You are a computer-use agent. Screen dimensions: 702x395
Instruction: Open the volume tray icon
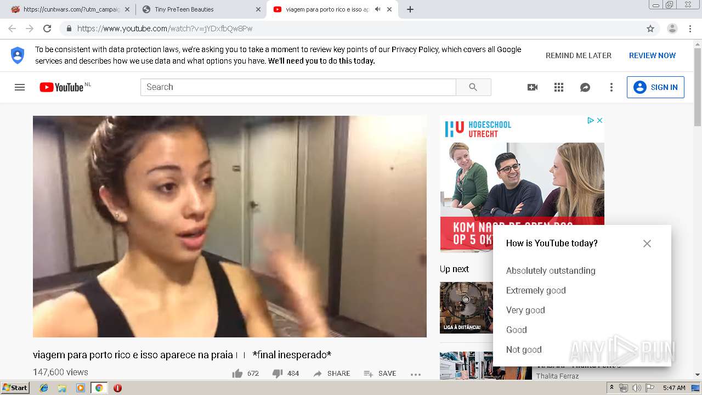point(636,388)
